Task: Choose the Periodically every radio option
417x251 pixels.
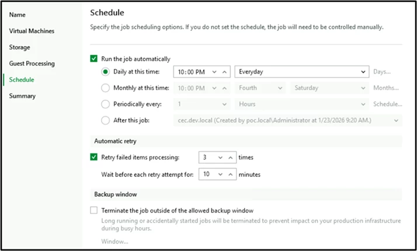Action: (105, 104)
